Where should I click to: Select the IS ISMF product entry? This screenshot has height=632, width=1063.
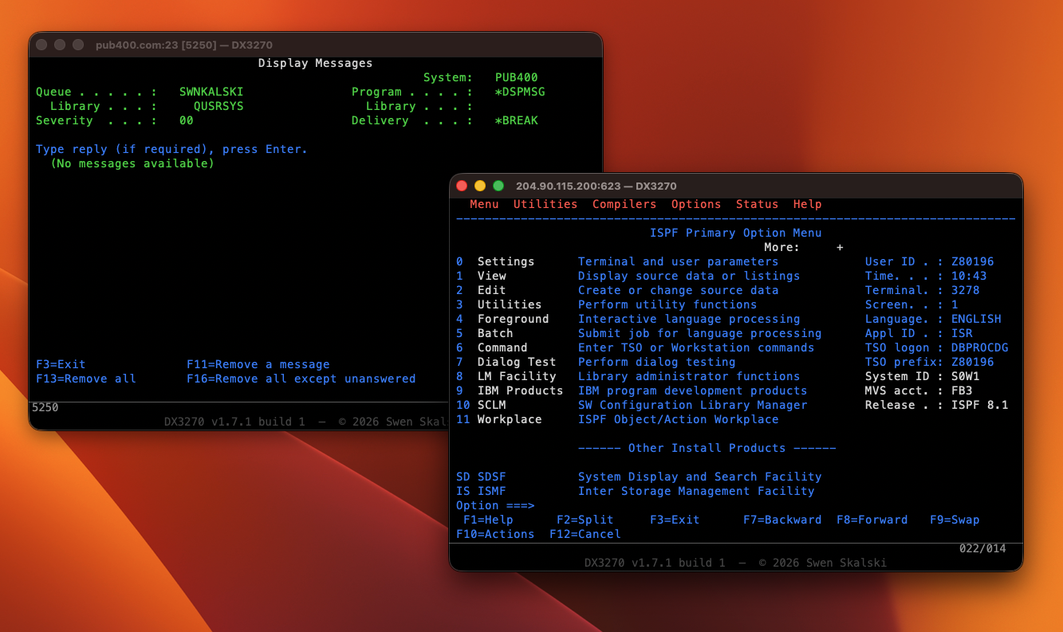click(x=481, y=491)
